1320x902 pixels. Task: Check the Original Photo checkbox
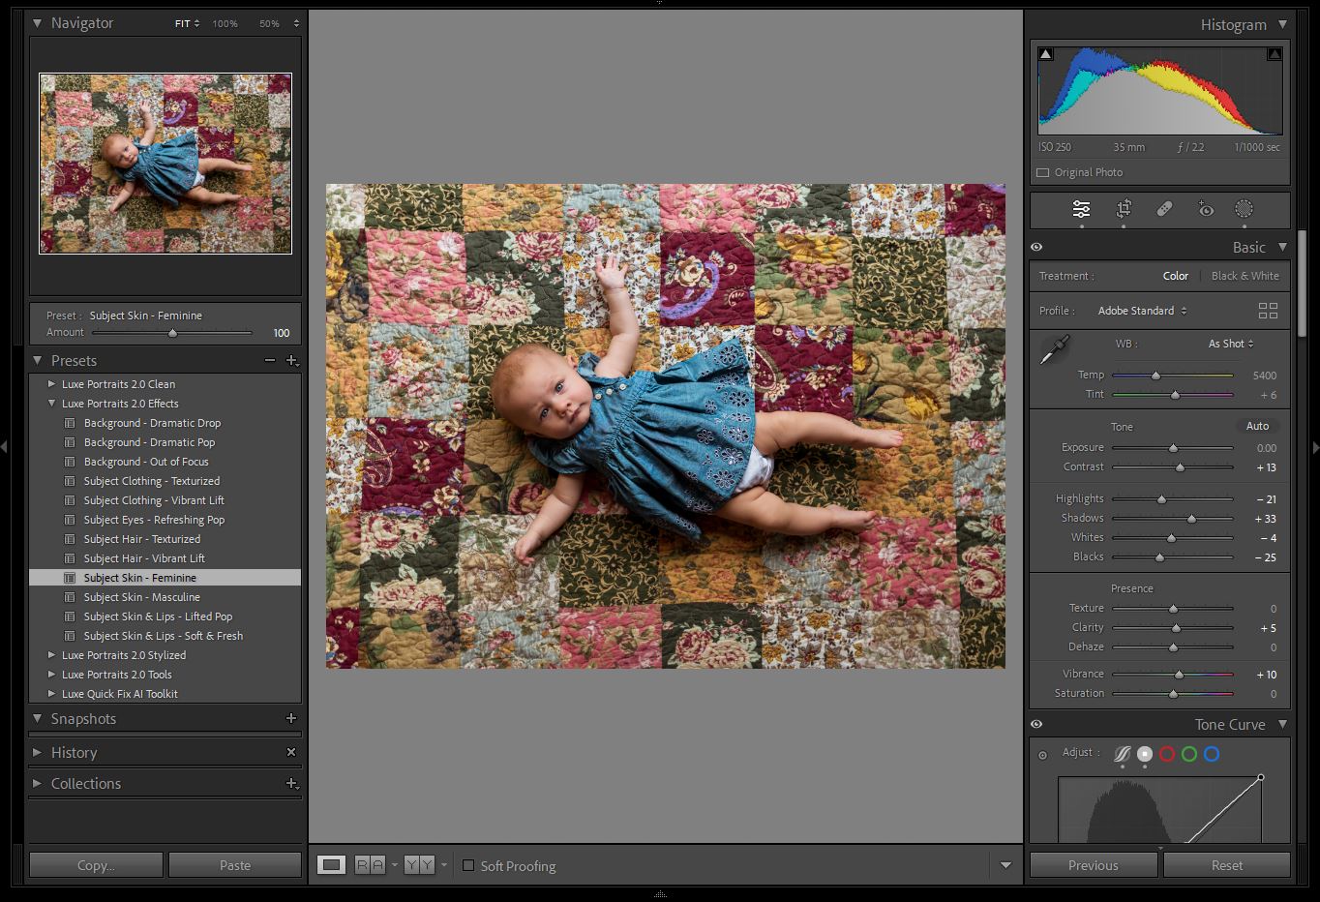[x=1043, y=171]
